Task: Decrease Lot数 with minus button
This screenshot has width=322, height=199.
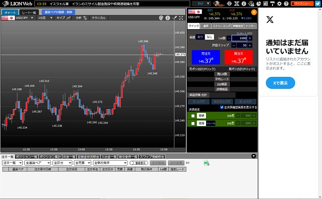Action: coord(229,38)
